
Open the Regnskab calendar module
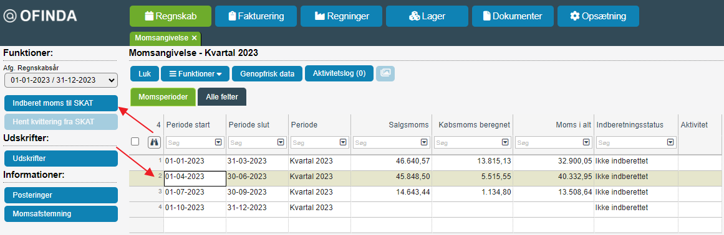(x=170, y=16)
